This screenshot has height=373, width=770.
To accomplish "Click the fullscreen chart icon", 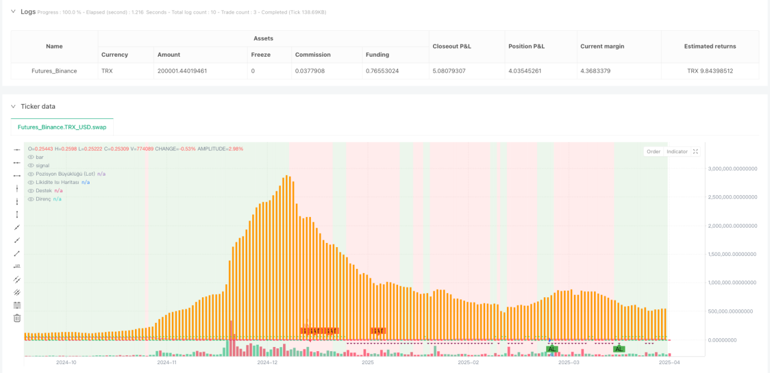I will point(696,151).
